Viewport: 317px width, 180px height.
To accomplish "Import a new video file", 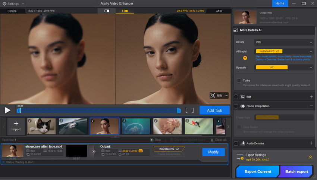I will [x=16, y=126].
